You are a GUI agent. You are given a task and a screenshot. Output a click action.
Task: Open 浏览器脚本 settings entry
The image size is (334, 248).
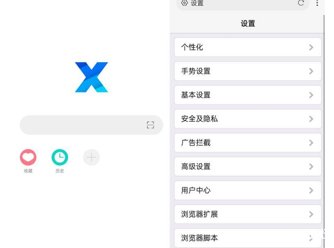click(248, 238)
